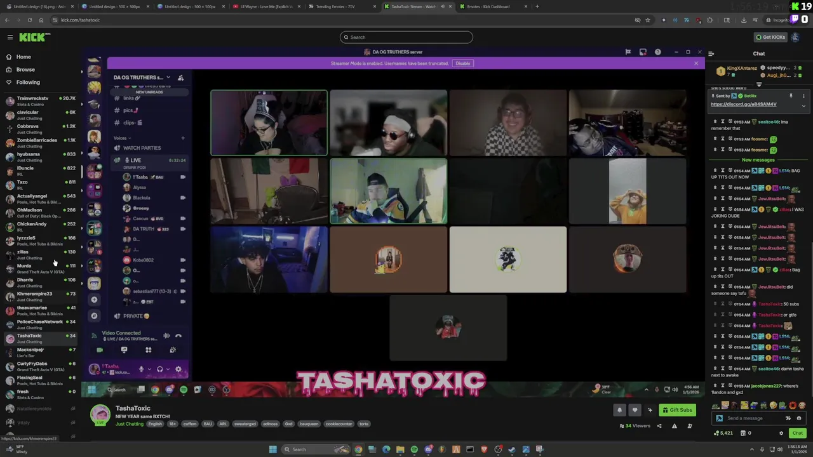The image size is (813, 457).
Task: Report the stream warning icon
Action: click(x=674, y=426)
